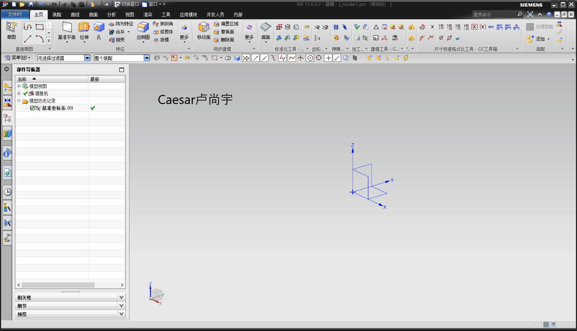
Task: Sort by the 名称 column header
Action: click(x=52, y=79)
